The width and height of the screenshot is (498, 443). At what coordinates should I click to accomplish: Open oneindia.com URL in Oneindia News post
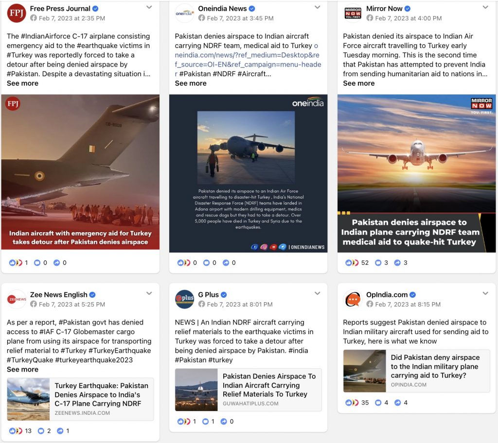(248, 60)
